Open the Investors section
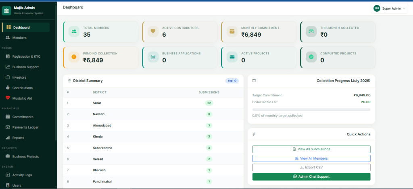This screenshot has height=189, width=413. [x=25, y=77]
